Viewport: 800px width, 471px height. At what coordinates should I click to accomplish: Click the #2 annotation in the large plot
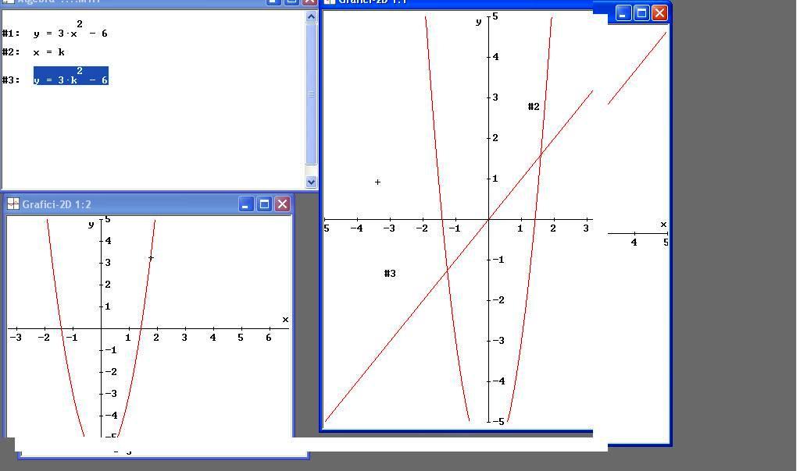pyautogui.click(x=534, y=106)
